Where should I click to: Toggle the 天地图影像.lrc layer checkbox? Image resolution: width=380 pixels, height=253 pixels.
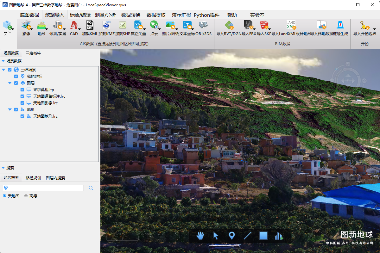coord(22,103)
